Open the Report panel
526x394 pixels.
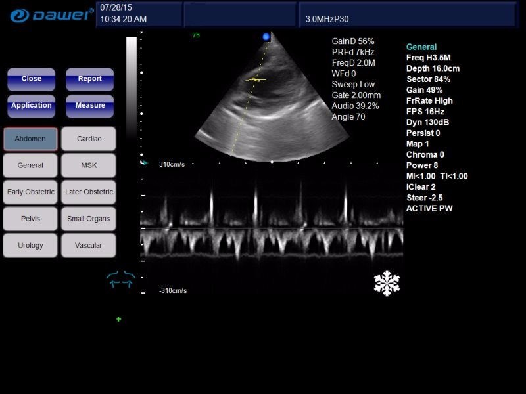[x=89, y=79]
